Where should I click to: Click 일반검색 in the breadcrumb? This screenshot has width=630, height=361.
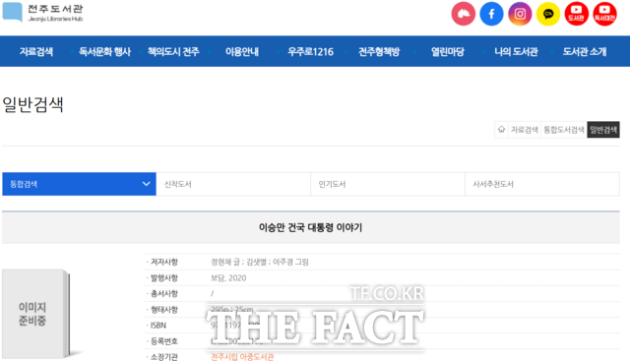603,129
